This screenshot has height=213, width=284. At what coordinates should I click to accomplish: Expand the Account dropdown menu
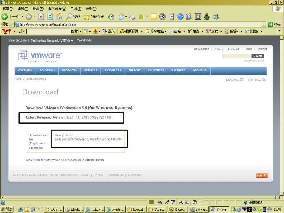pos(241,49)
